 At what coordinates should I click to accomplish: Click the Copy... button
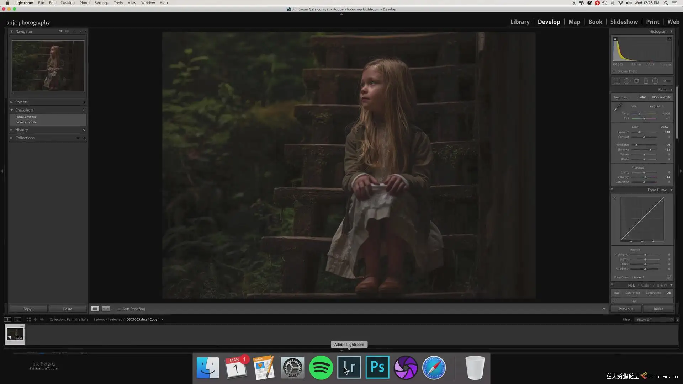point(28,309)
